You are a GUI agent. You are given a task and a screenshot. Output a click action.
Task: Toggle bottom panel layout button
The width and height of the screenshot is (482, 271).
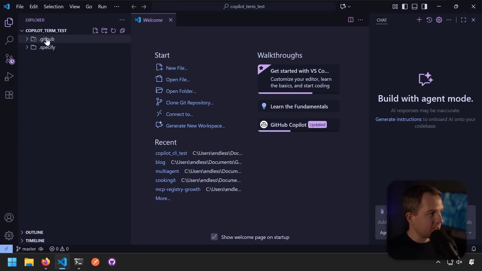[x=414, y=7]
